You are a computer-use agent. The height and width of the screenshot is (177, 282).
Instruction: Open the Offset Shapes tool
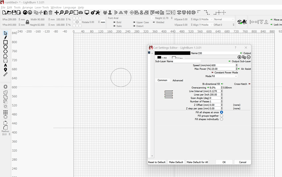[5, 87]
